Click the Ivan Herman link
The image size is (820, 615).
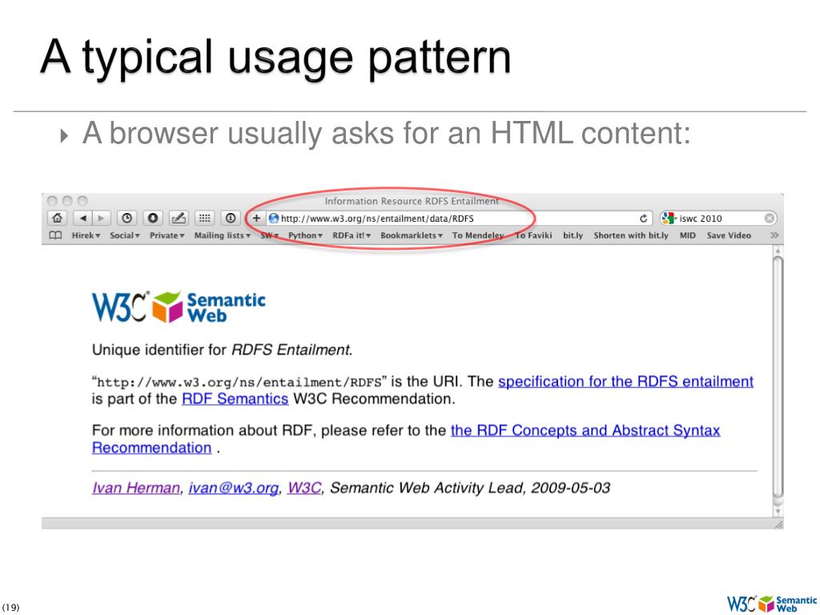click(136, 488)
